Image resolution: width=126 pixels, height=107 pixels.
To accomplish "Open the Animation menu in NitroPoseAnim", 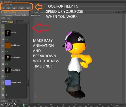I will point(9,15).
